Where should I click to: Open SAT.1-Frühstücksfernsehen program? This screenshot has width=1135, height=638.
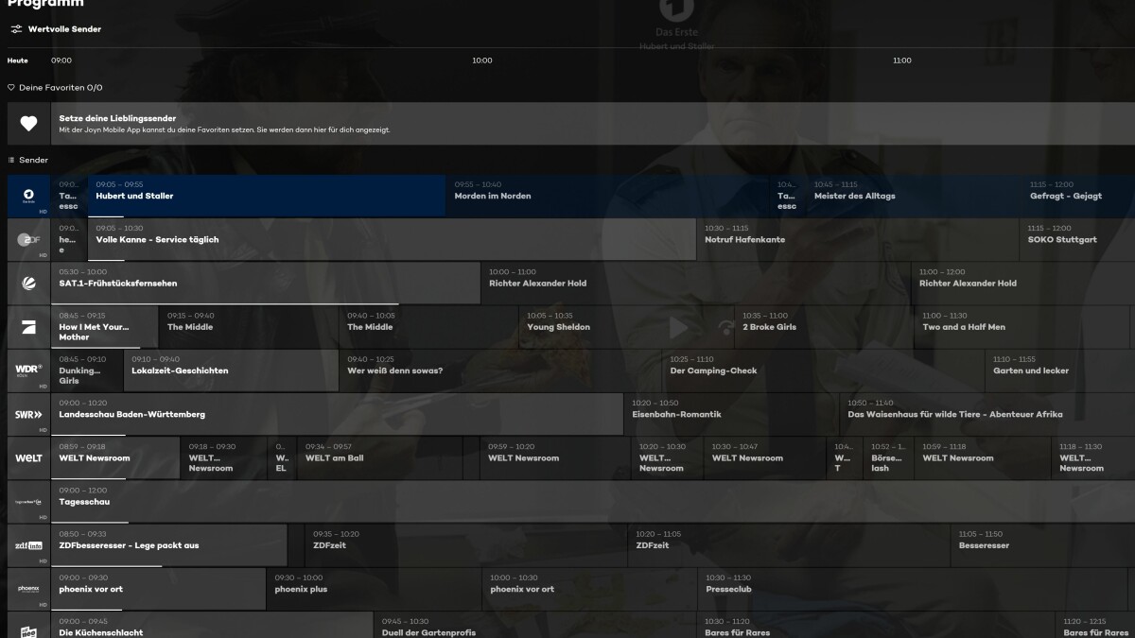coord(266,283)
